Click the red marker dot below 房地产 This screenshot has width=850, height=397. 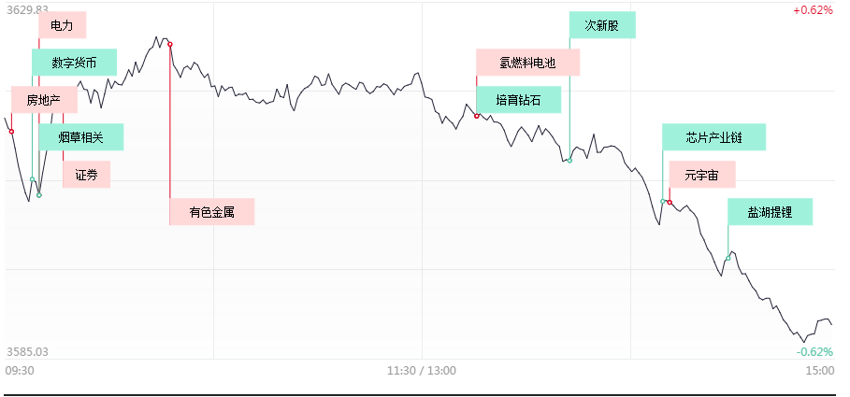[x=12, y=132]
